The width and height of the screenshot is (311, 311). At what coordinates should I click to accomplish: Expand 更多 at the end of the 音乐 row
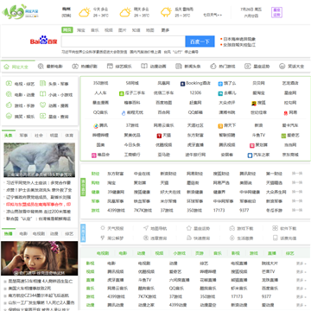click(x=301, y=289)
